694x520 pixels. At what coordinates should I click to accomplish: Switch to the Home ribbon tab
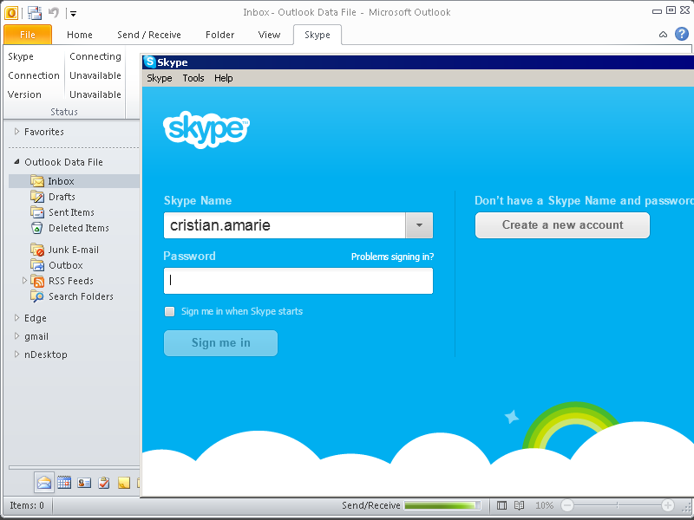click(80, 35)
